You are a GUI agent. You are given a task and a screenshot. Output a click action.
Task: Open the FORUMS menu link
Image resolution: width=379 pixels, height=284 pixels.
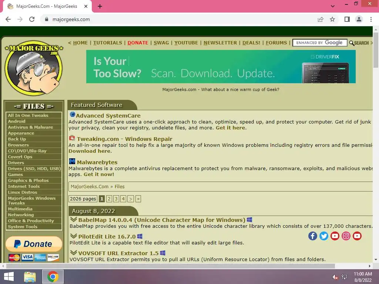click(x=276, y=43)
